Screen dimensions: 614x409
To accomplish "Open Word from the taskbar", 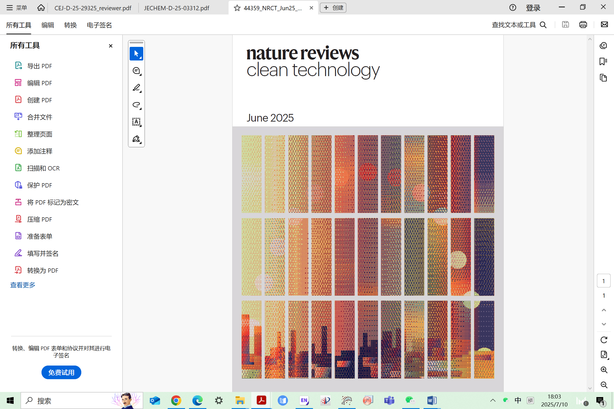I will tap(432, 400).
